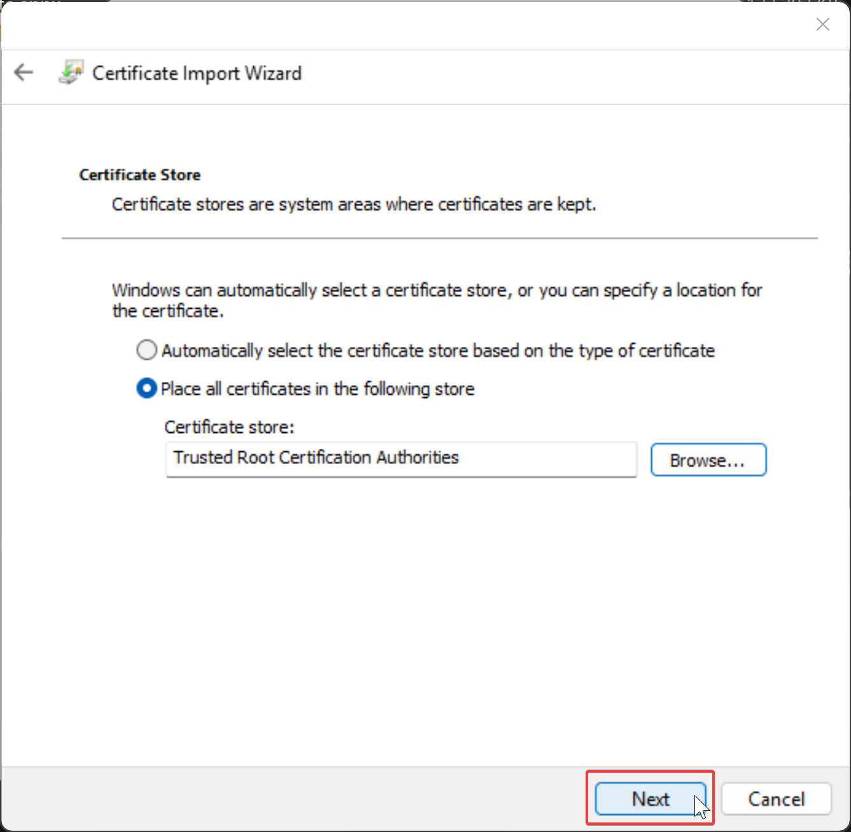Select the Place all certificates radio button
The height and width of the screenshot is (832, 851).
(x=146, y=388)
